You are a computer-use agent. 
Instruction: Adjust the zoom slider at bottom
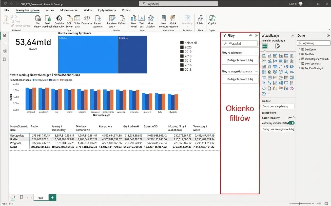point(300,203)
